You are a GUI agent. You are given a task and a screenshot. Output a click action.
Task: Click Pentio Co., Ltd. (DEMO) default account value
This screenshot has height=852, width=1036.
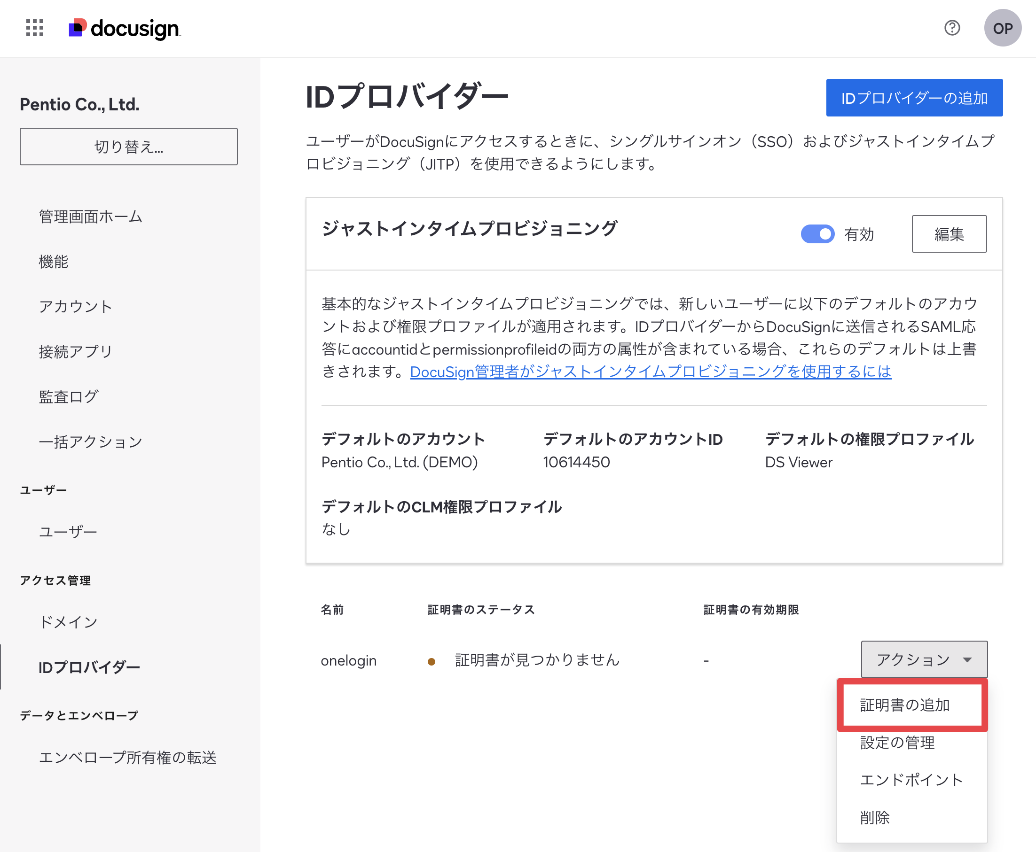[x=400, y=462]
